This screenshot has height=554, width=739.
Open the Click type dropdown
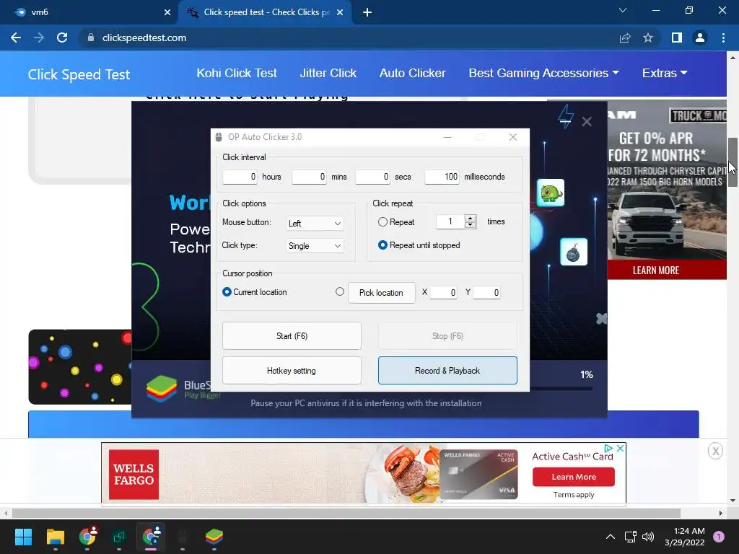click(x=315, y=245)
